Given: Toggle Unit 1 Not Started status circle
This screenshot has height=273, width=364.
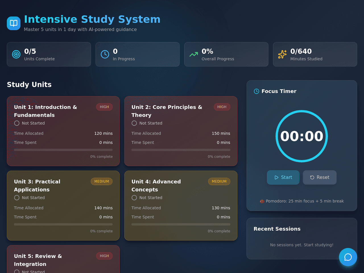Looking at the screenshot, I should 17,123.
